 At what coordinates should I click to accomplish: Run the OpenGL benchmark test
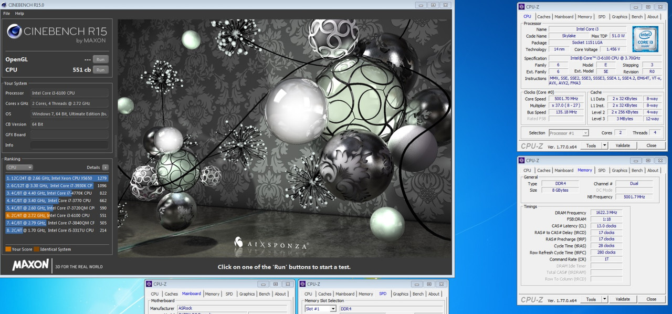pos(100,59)
